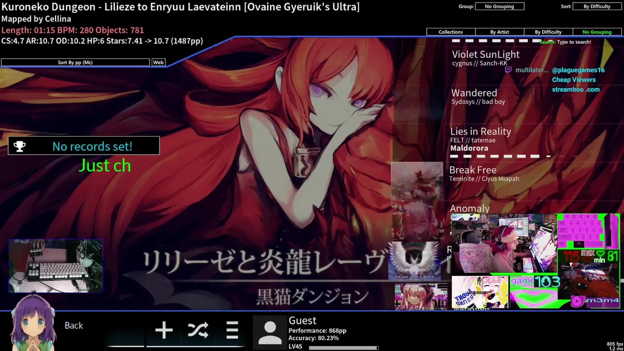Focus the Type to search field
The height and width of the screenshot is (351, 624).
[574, 42]
